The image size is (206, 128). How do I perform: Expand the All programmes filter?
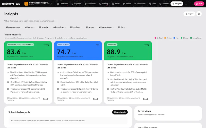(14, 27)
